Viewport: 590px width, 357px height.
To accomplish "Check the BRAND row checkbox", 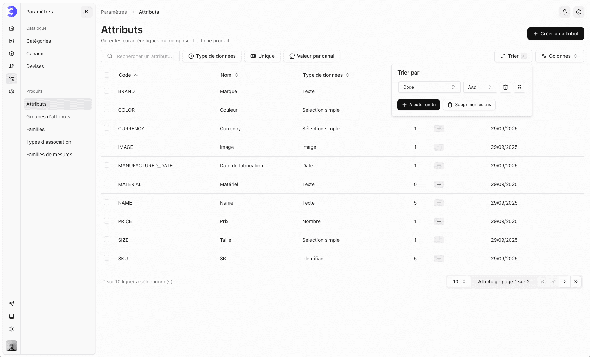I will 107,91.
